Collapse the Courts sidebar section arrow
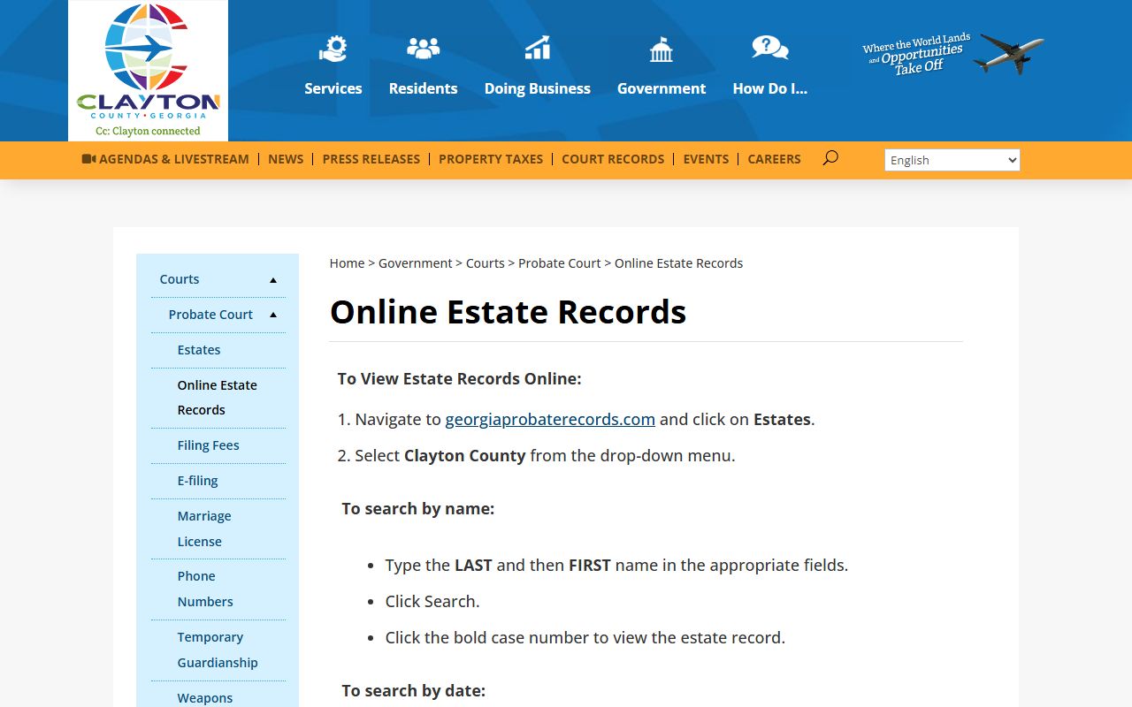 click(x=273, y=280)
